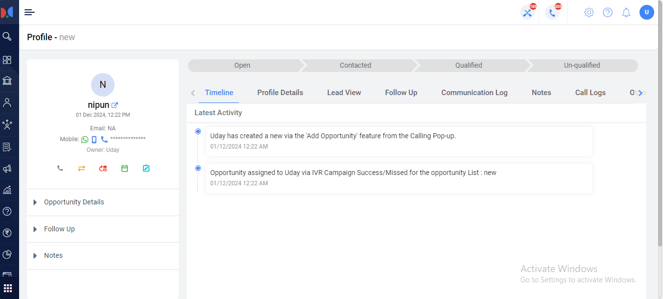Screen dimensions: 663x299
Task: Click the WhatsApp icon beside Mobile
Action: click(85, 139)
